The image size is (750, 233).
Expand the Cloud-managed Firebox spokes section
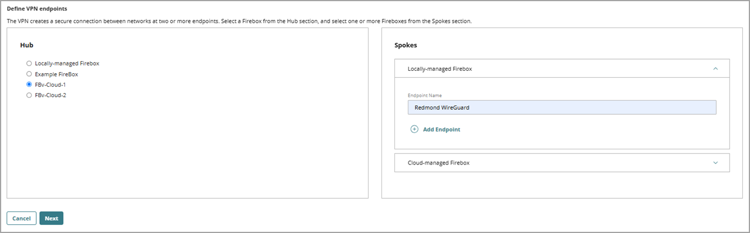coord(715,163)
